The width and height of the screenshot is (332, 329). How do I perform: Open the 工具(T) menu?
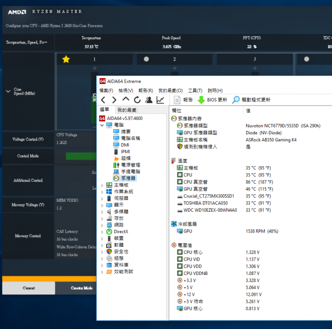click(195, 90)
